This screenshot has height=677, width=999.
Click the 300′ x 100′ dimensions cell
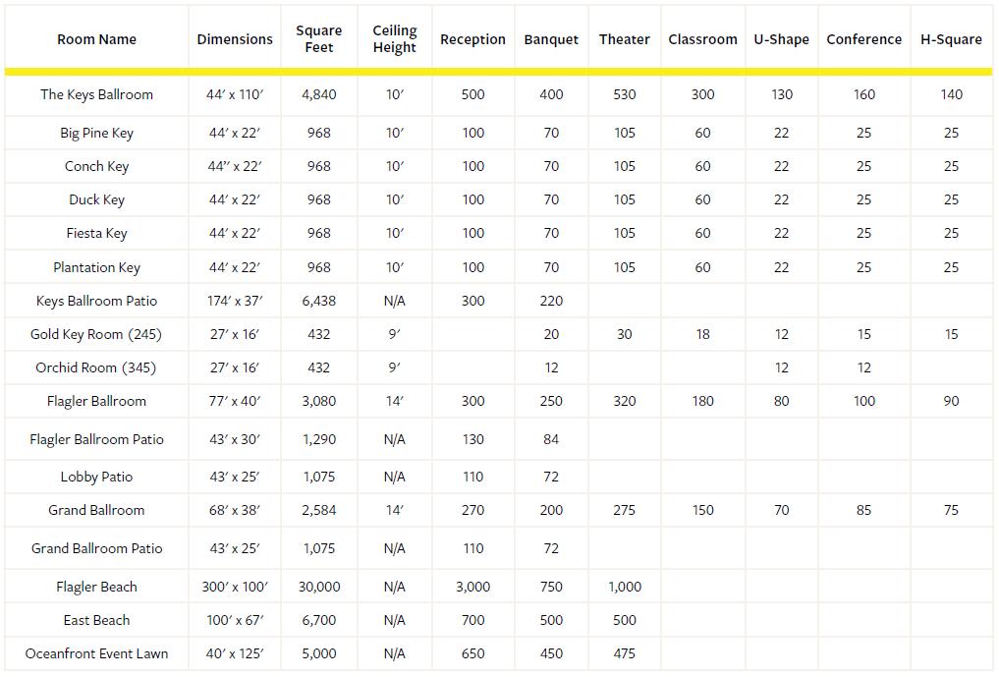click(x=235, y=587)
